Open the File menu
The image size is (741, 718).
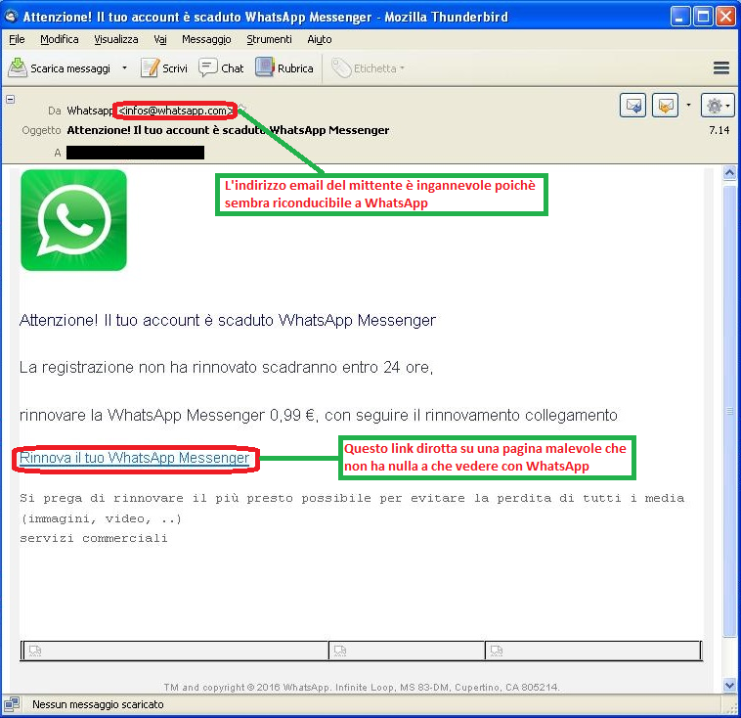(17, 39)
